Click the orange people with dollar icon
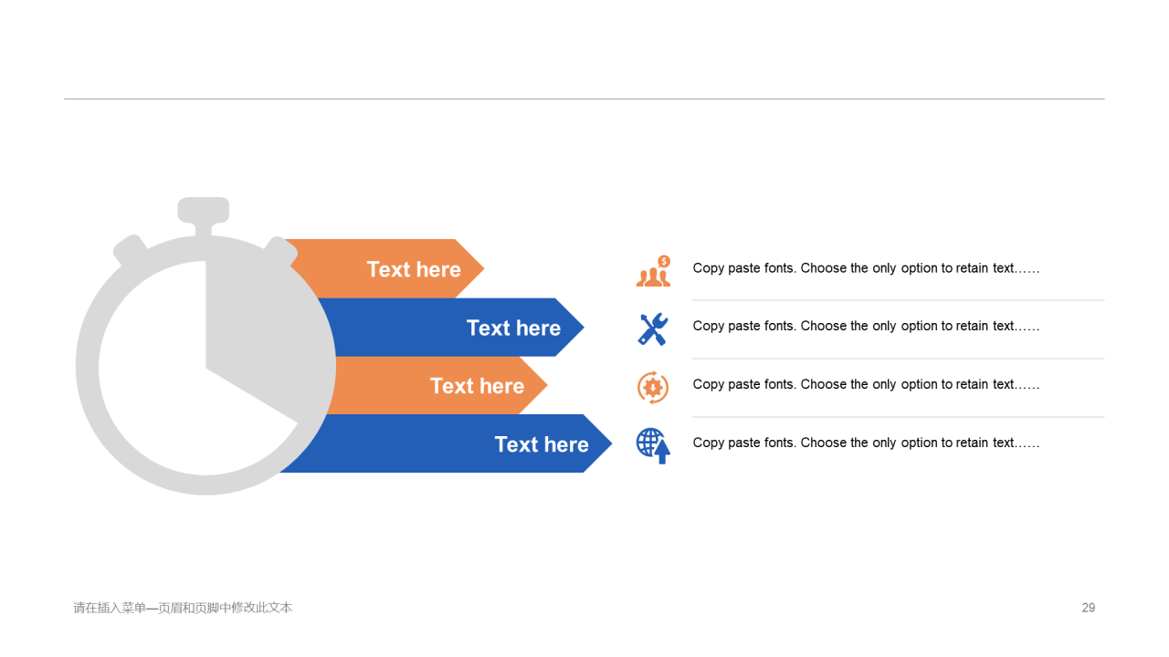 pos(653,271)
